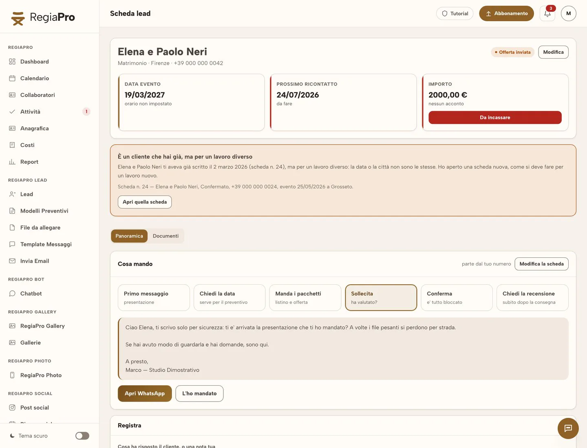Click the Modelli Preventivi document icon
This screenshot has height=448, width=587.
click(12, 211)
